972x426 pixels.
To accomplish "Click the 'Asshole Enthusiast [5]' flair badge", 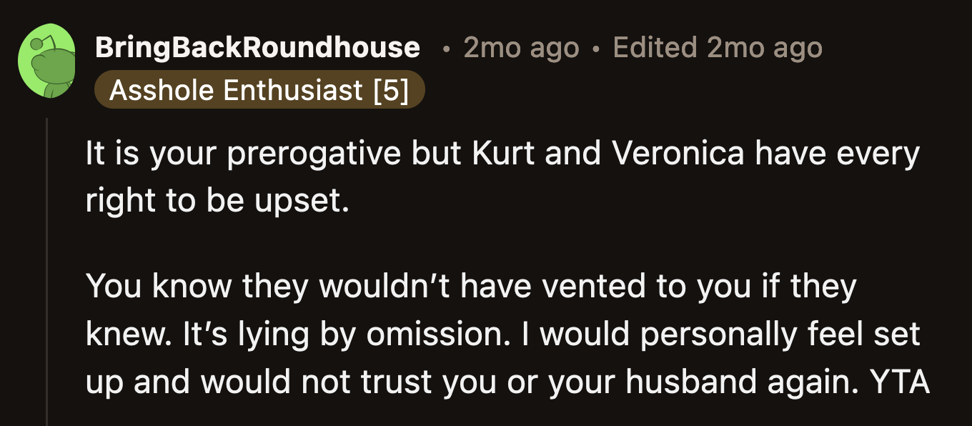I will (x=259, y=89).
